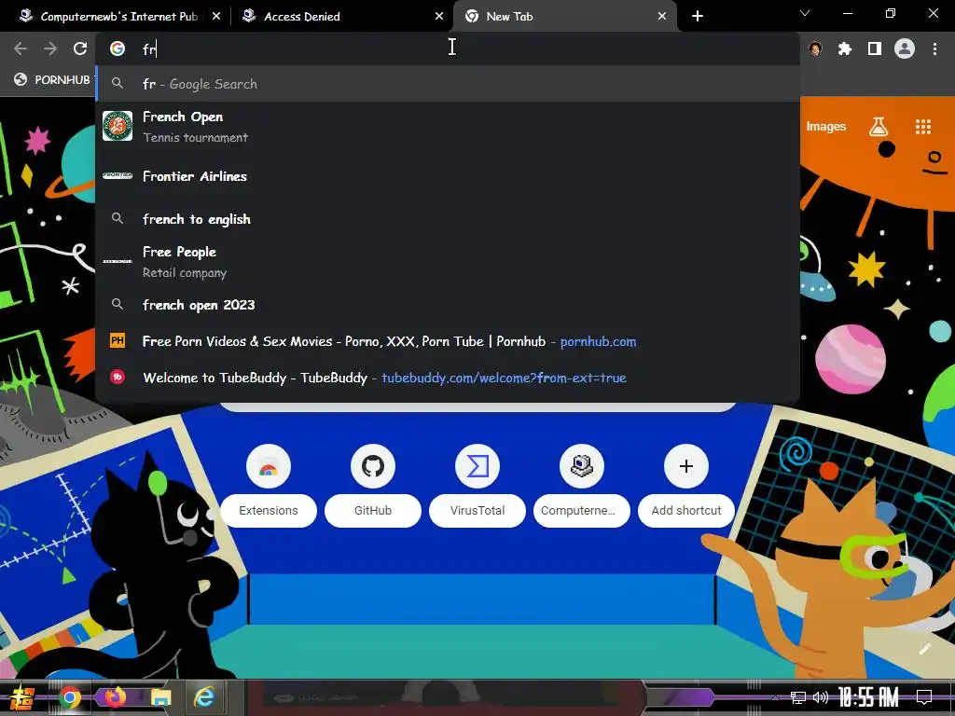The width and height of the screenshot is (955, 716).
Task: Open Chrome three-dot menu
Action: [x=934, y=48]
